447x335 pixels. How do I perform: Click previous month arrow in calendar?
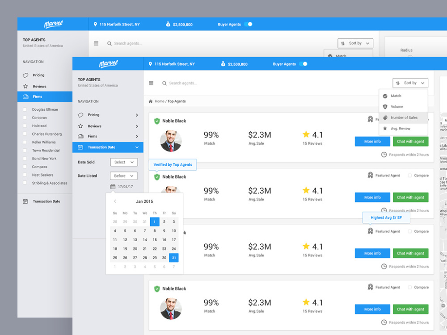coord(115,201)
